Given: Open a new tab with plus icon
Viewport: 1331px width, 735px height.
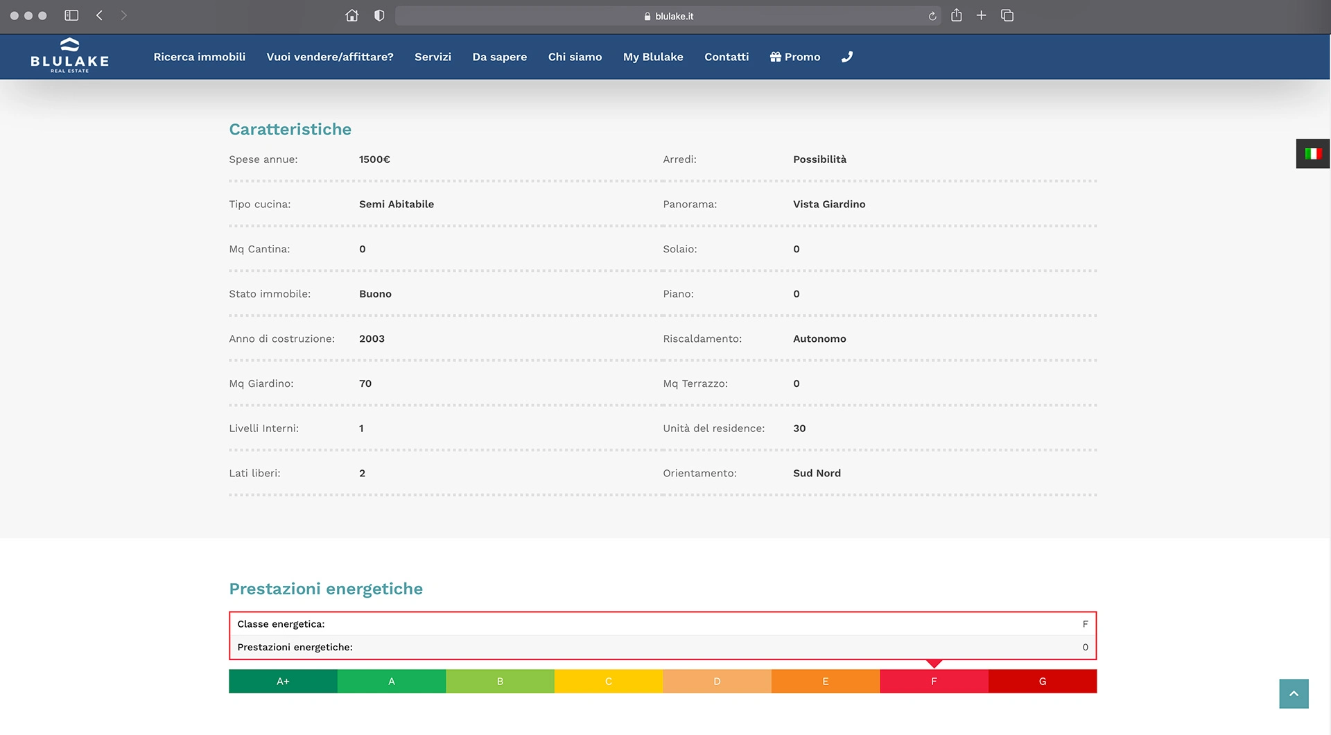Looking at the screenshot, I should 981,15.
